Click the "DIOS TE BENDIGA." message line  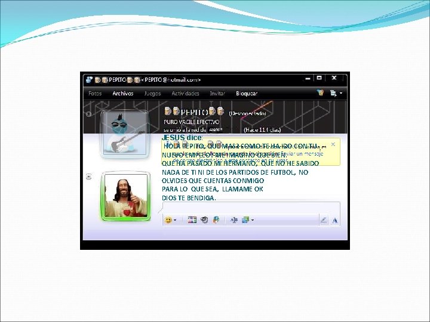coord(189,198)
